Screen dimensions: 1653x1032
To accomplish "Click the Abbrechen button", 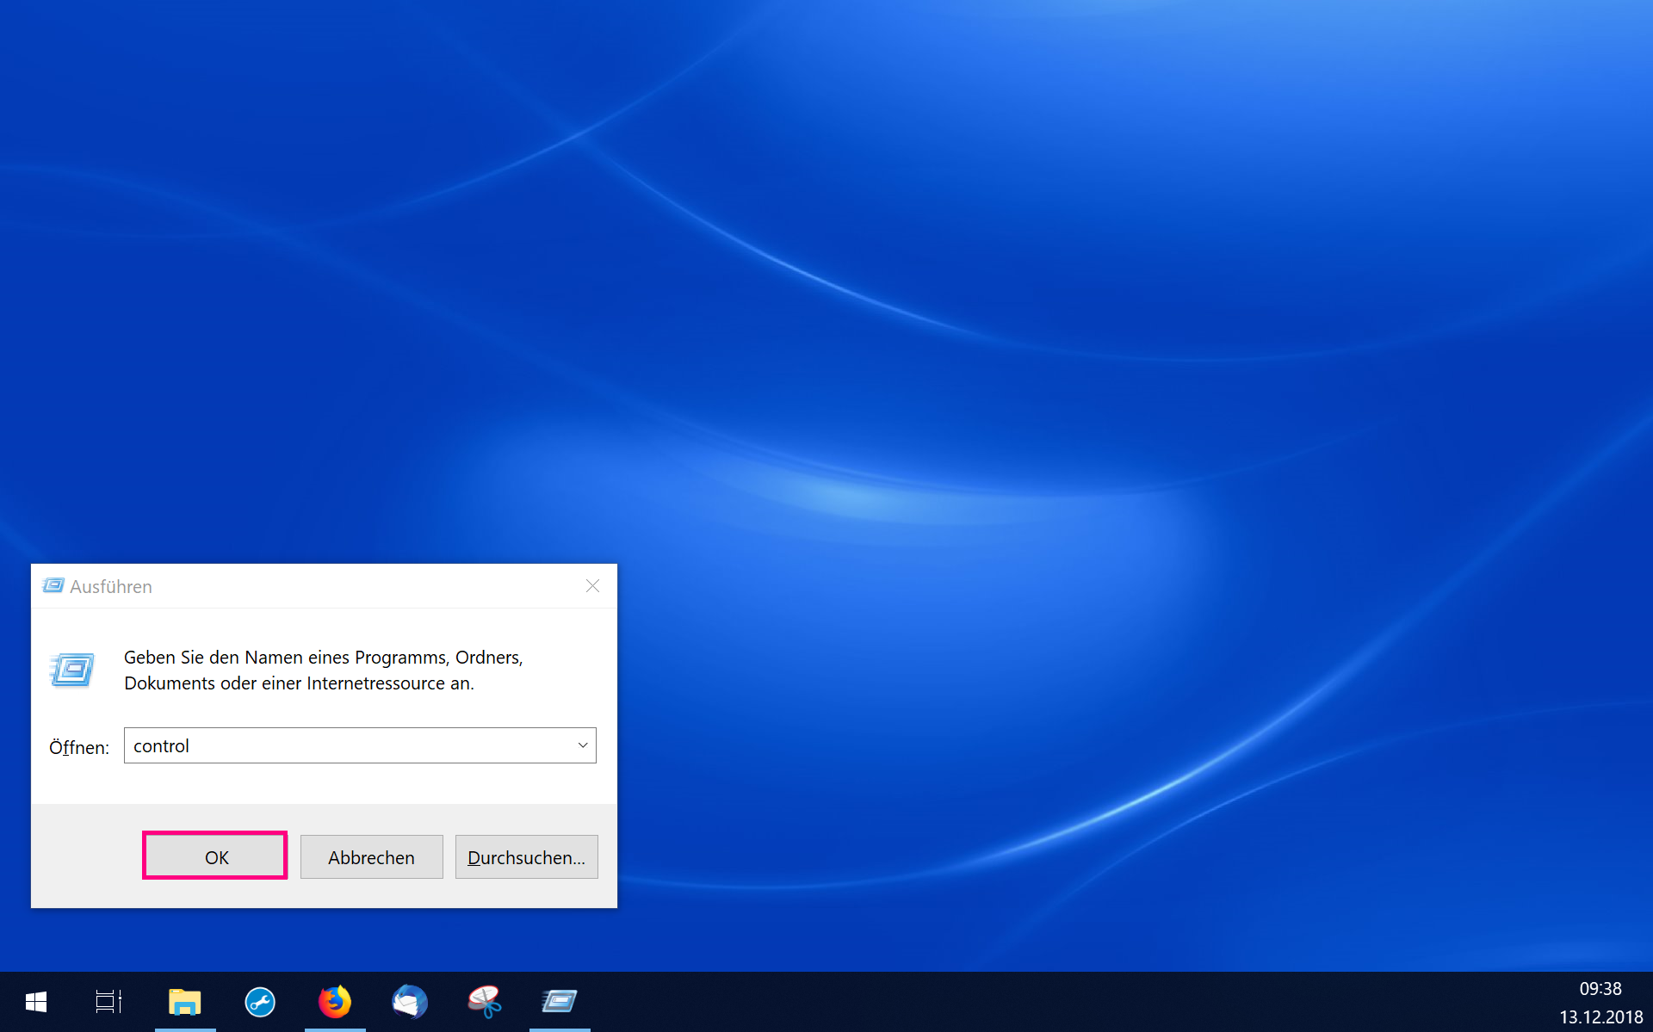I will pyautogui.click(x=371, y=857).
